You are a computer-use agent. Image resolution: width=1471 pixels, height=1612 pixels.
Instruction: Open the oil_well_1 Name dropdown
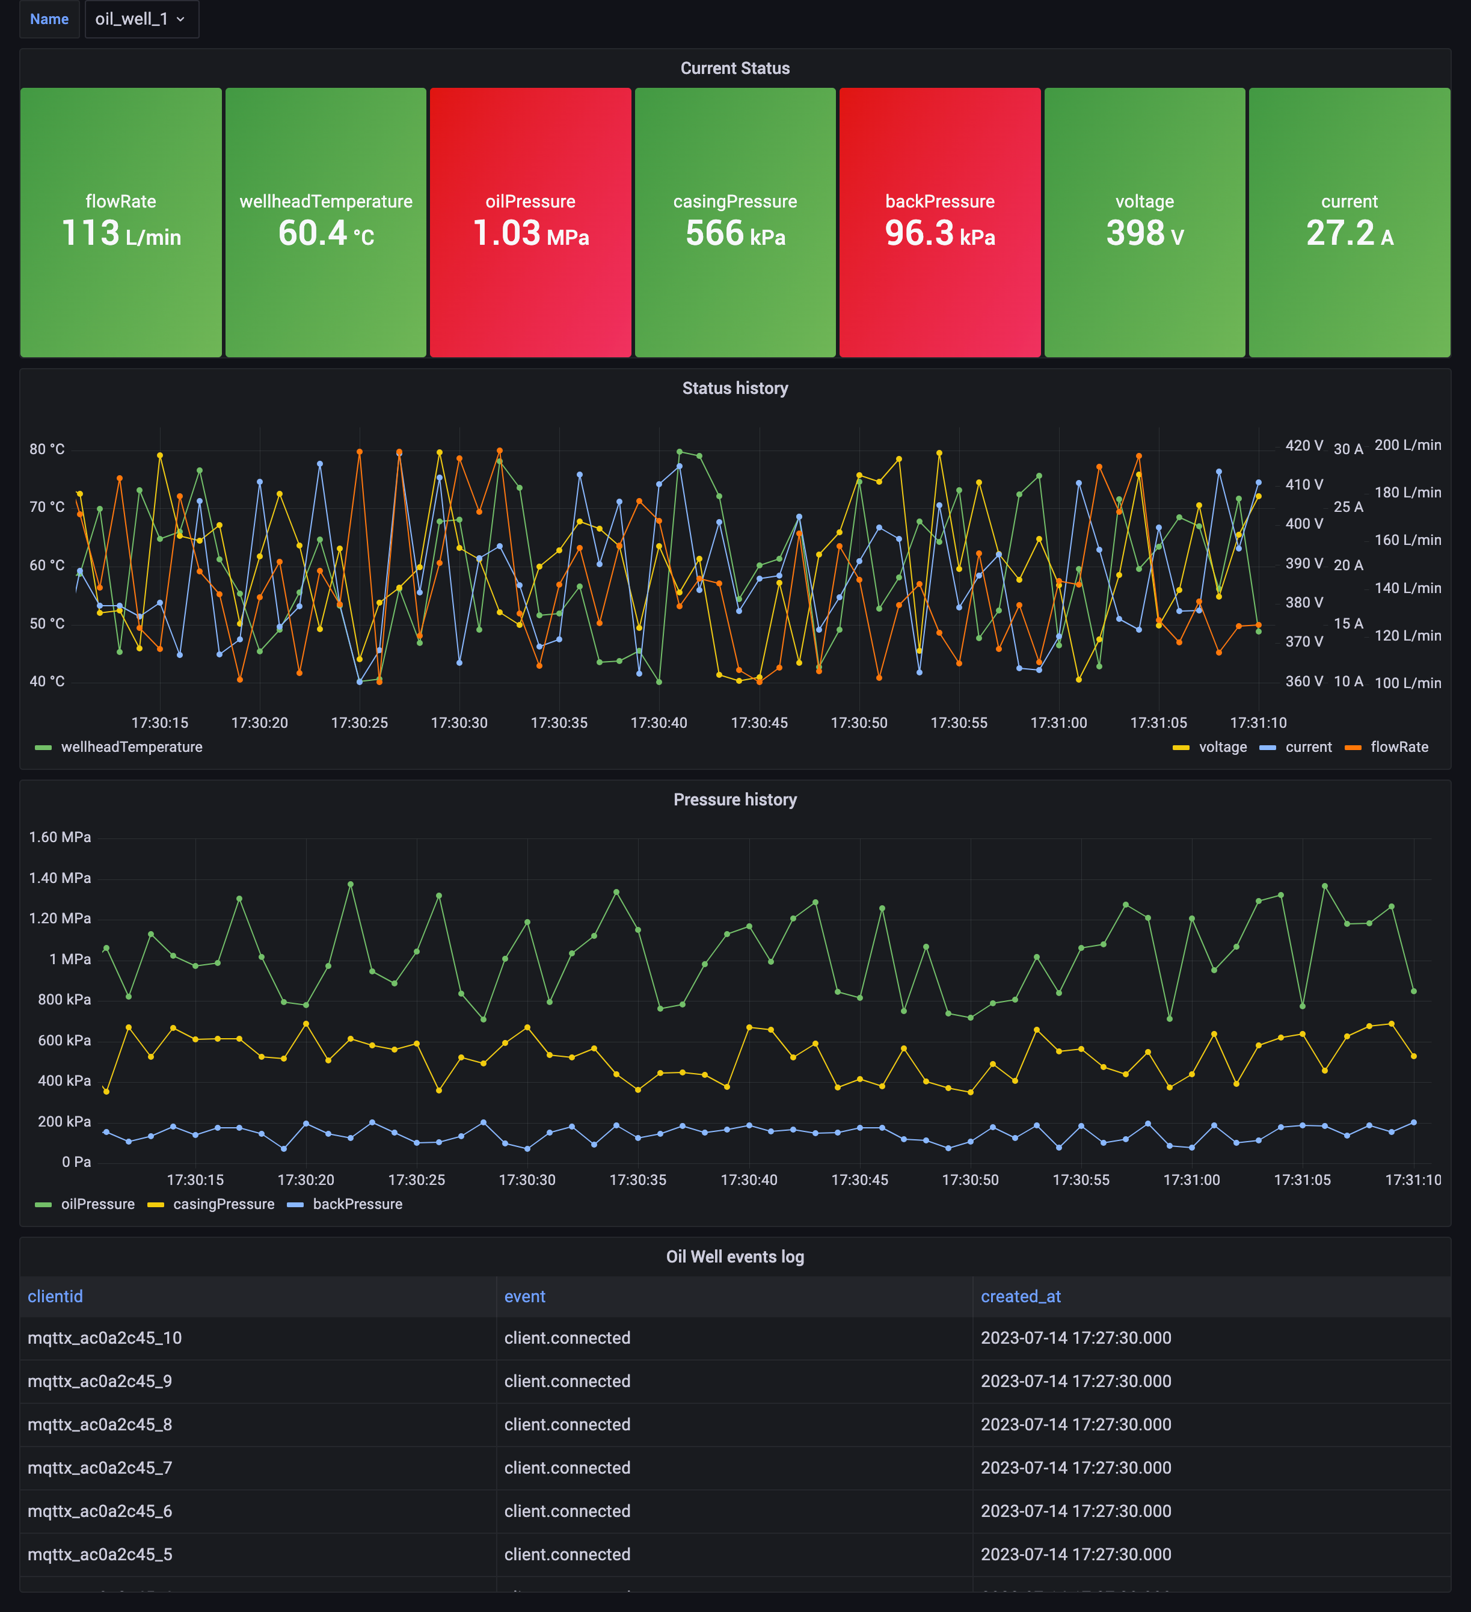[x=141, y=19]
